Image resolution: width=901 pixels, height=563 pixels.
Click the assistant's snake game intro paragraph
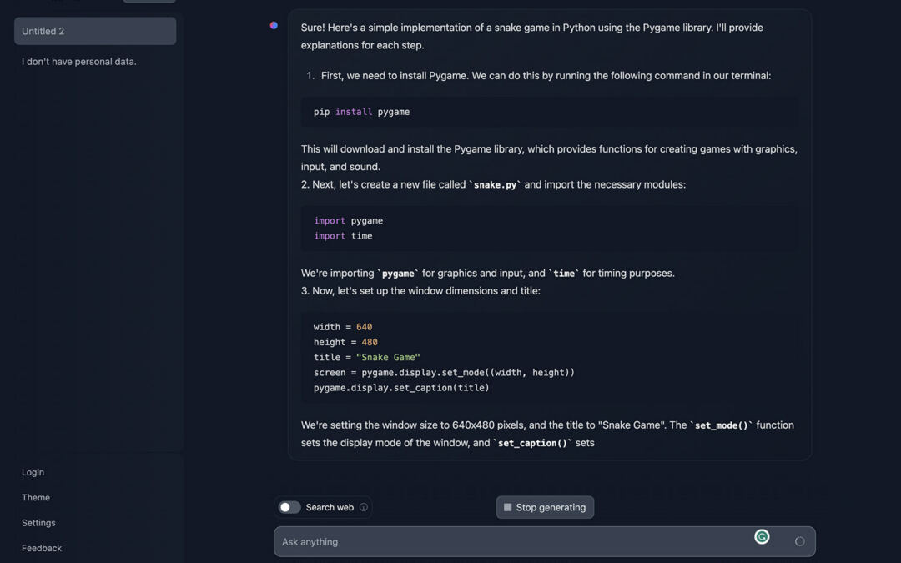pyautogui.click(x=532, y=36)
